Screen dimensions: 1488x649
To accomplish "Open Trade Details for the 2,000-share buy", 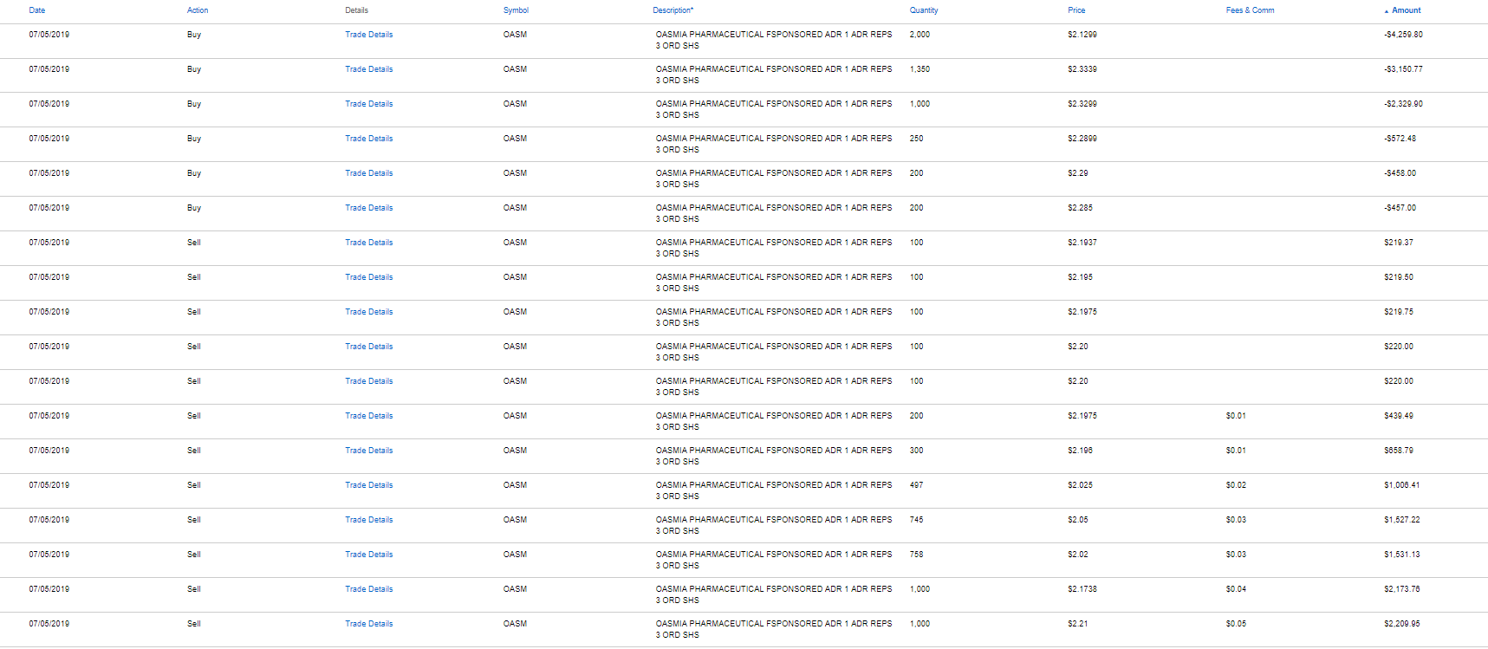I will pyautogui.click(x=368, y=35).
